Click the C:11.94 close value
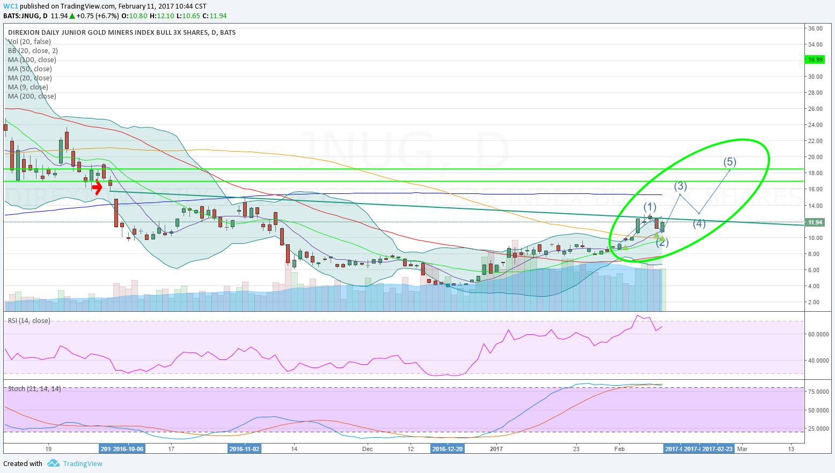835x473 pixels. tap(214, 16)
